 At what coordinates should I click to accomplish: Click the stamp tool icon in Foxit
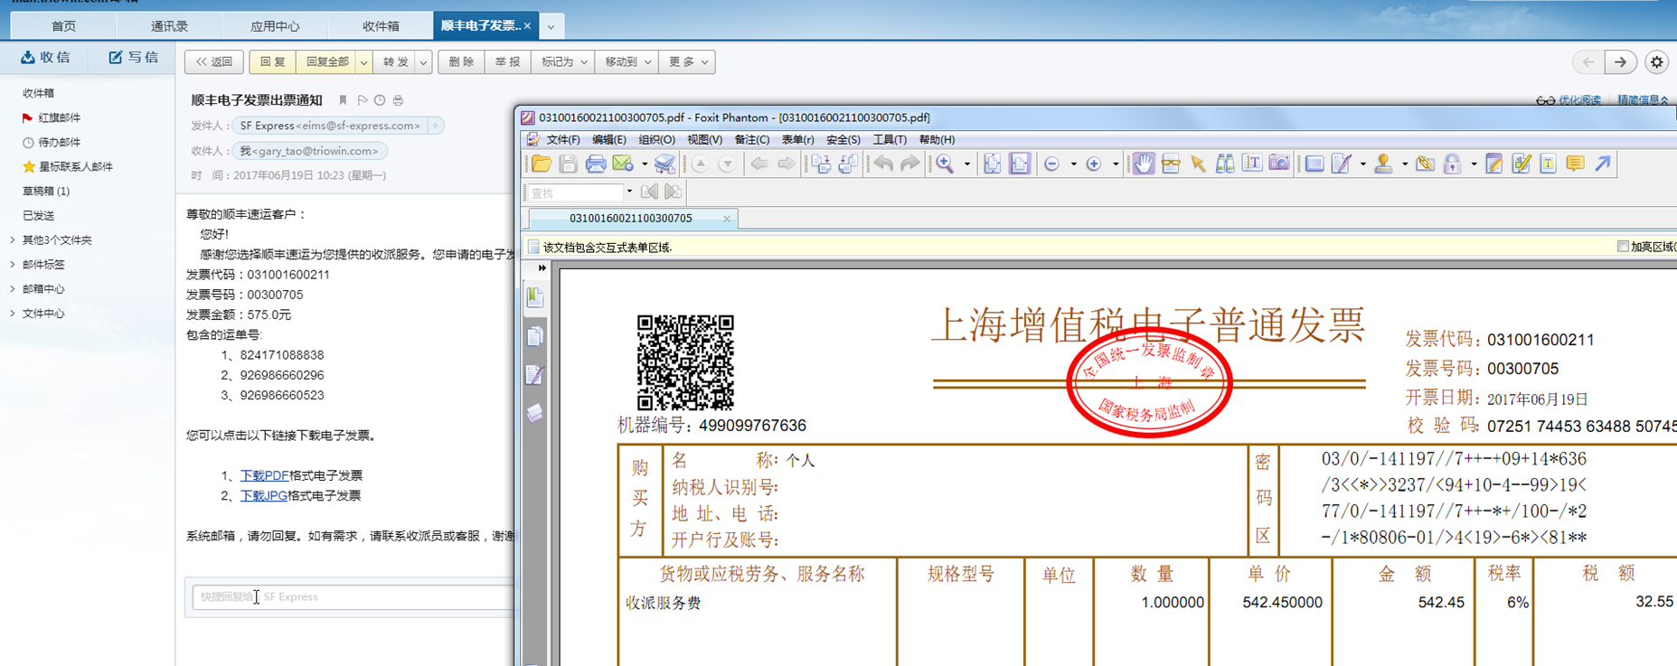point(1383,164)
